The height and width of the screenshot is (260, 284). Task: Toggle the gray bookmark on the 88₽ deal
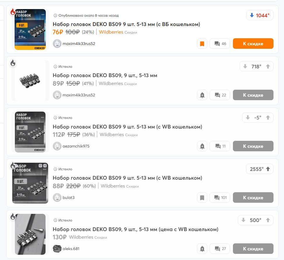202,197
